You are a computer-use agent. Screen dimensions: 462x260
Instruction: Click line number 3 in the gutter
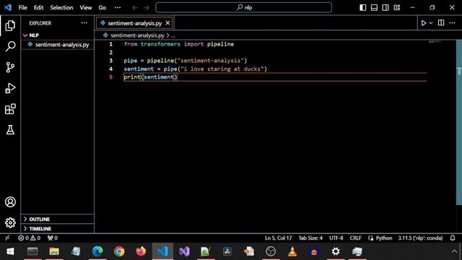point(110,61)
